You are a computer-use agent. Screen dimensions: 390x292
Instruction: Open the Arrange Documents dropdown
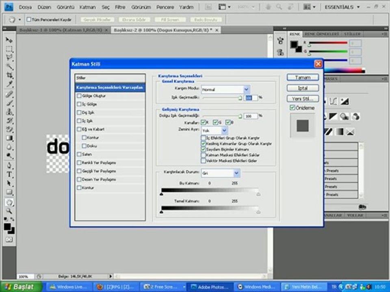click(309, 7)
